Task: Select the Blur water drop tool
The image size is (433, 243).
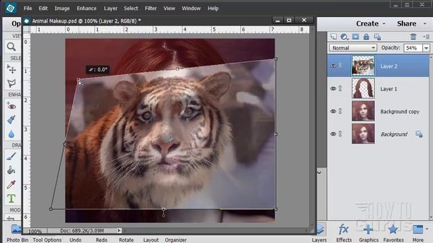Action: (12, 134)
